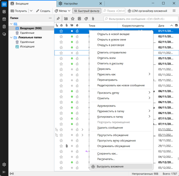Click the Создать button to compose
Image resolution: width=179 pixels, height=176 pixels.
43,11
